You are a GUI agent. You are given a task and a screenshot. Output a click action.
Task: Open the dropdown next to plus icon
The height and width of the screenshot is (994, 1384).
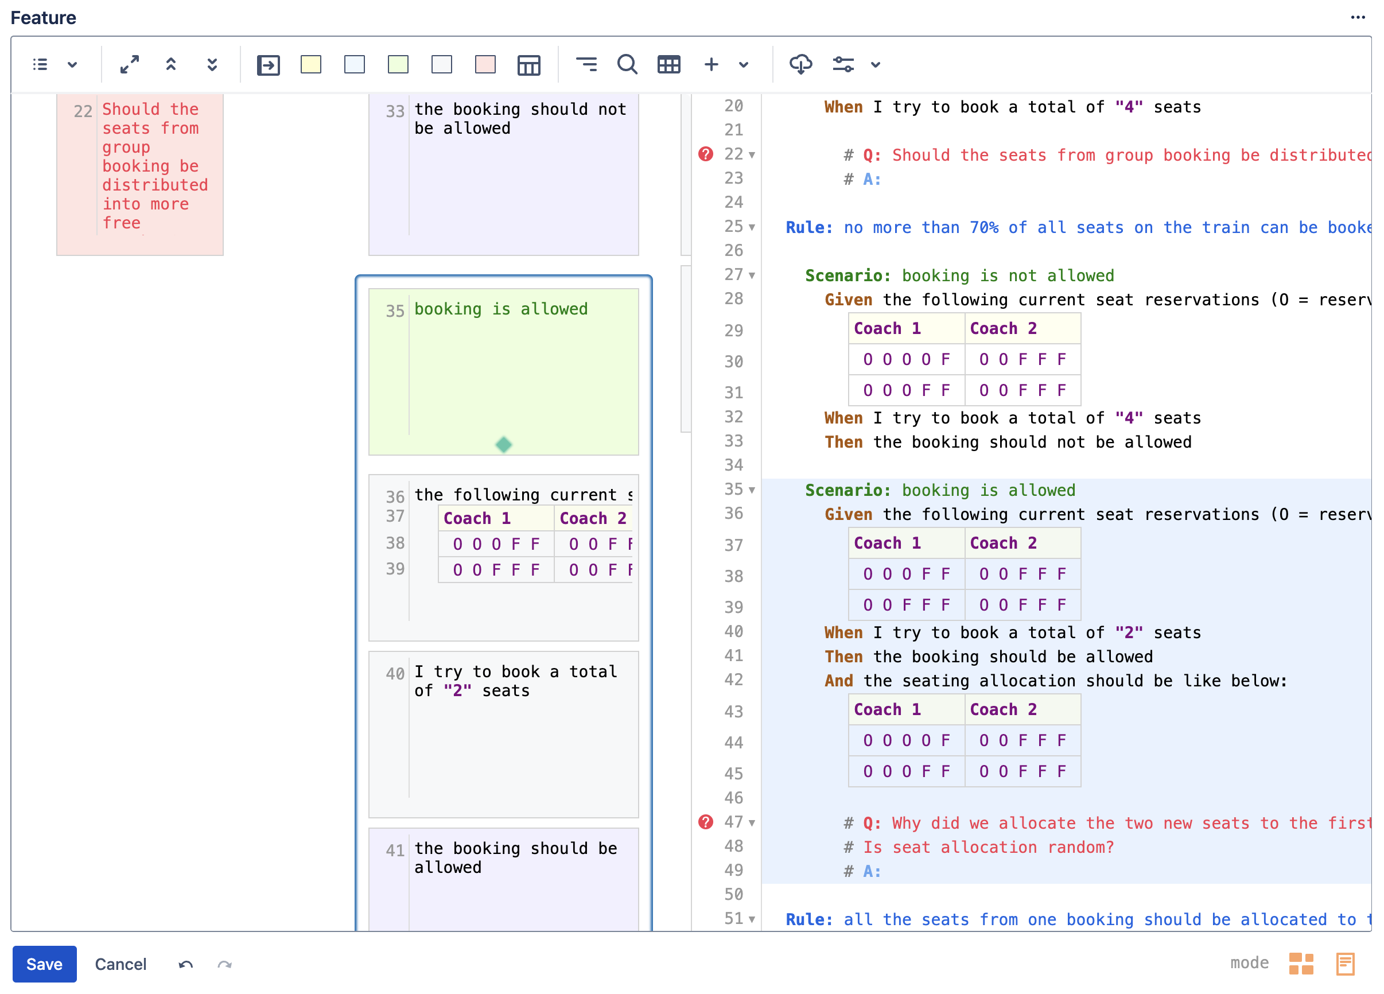743,65
